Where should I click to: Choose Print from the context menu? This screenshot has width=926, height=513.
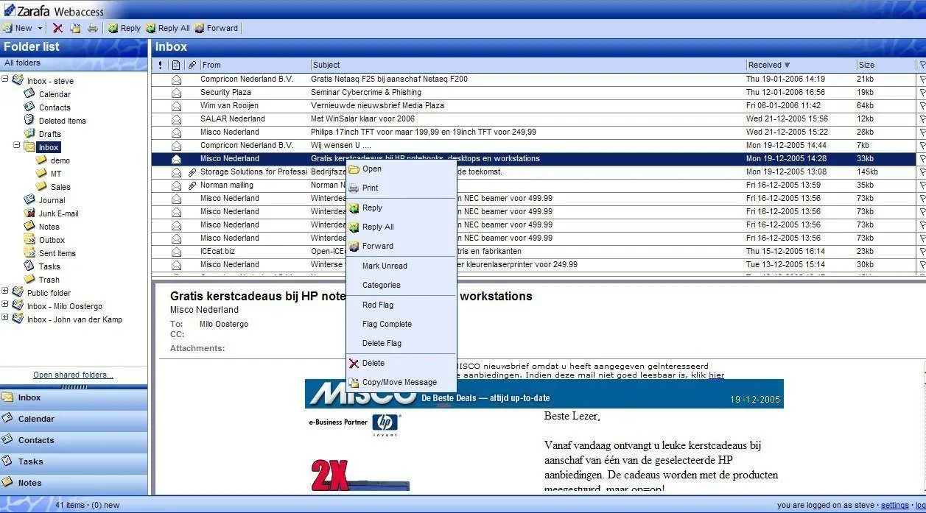(401, 188)
